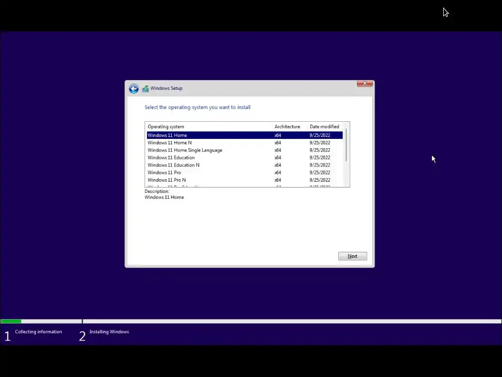Click 9/25/2022 date in Education N row
The image size is (502, 377).
click(x=320, y=165)
